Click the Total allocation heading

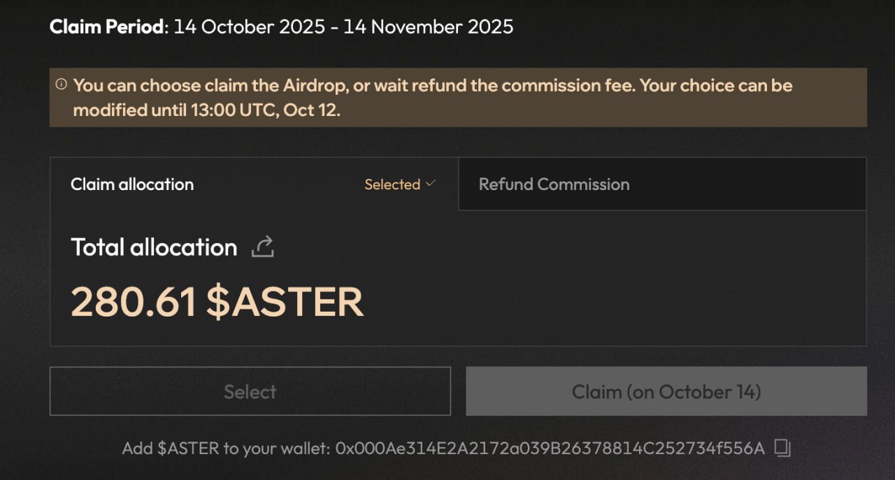(154, 247)
